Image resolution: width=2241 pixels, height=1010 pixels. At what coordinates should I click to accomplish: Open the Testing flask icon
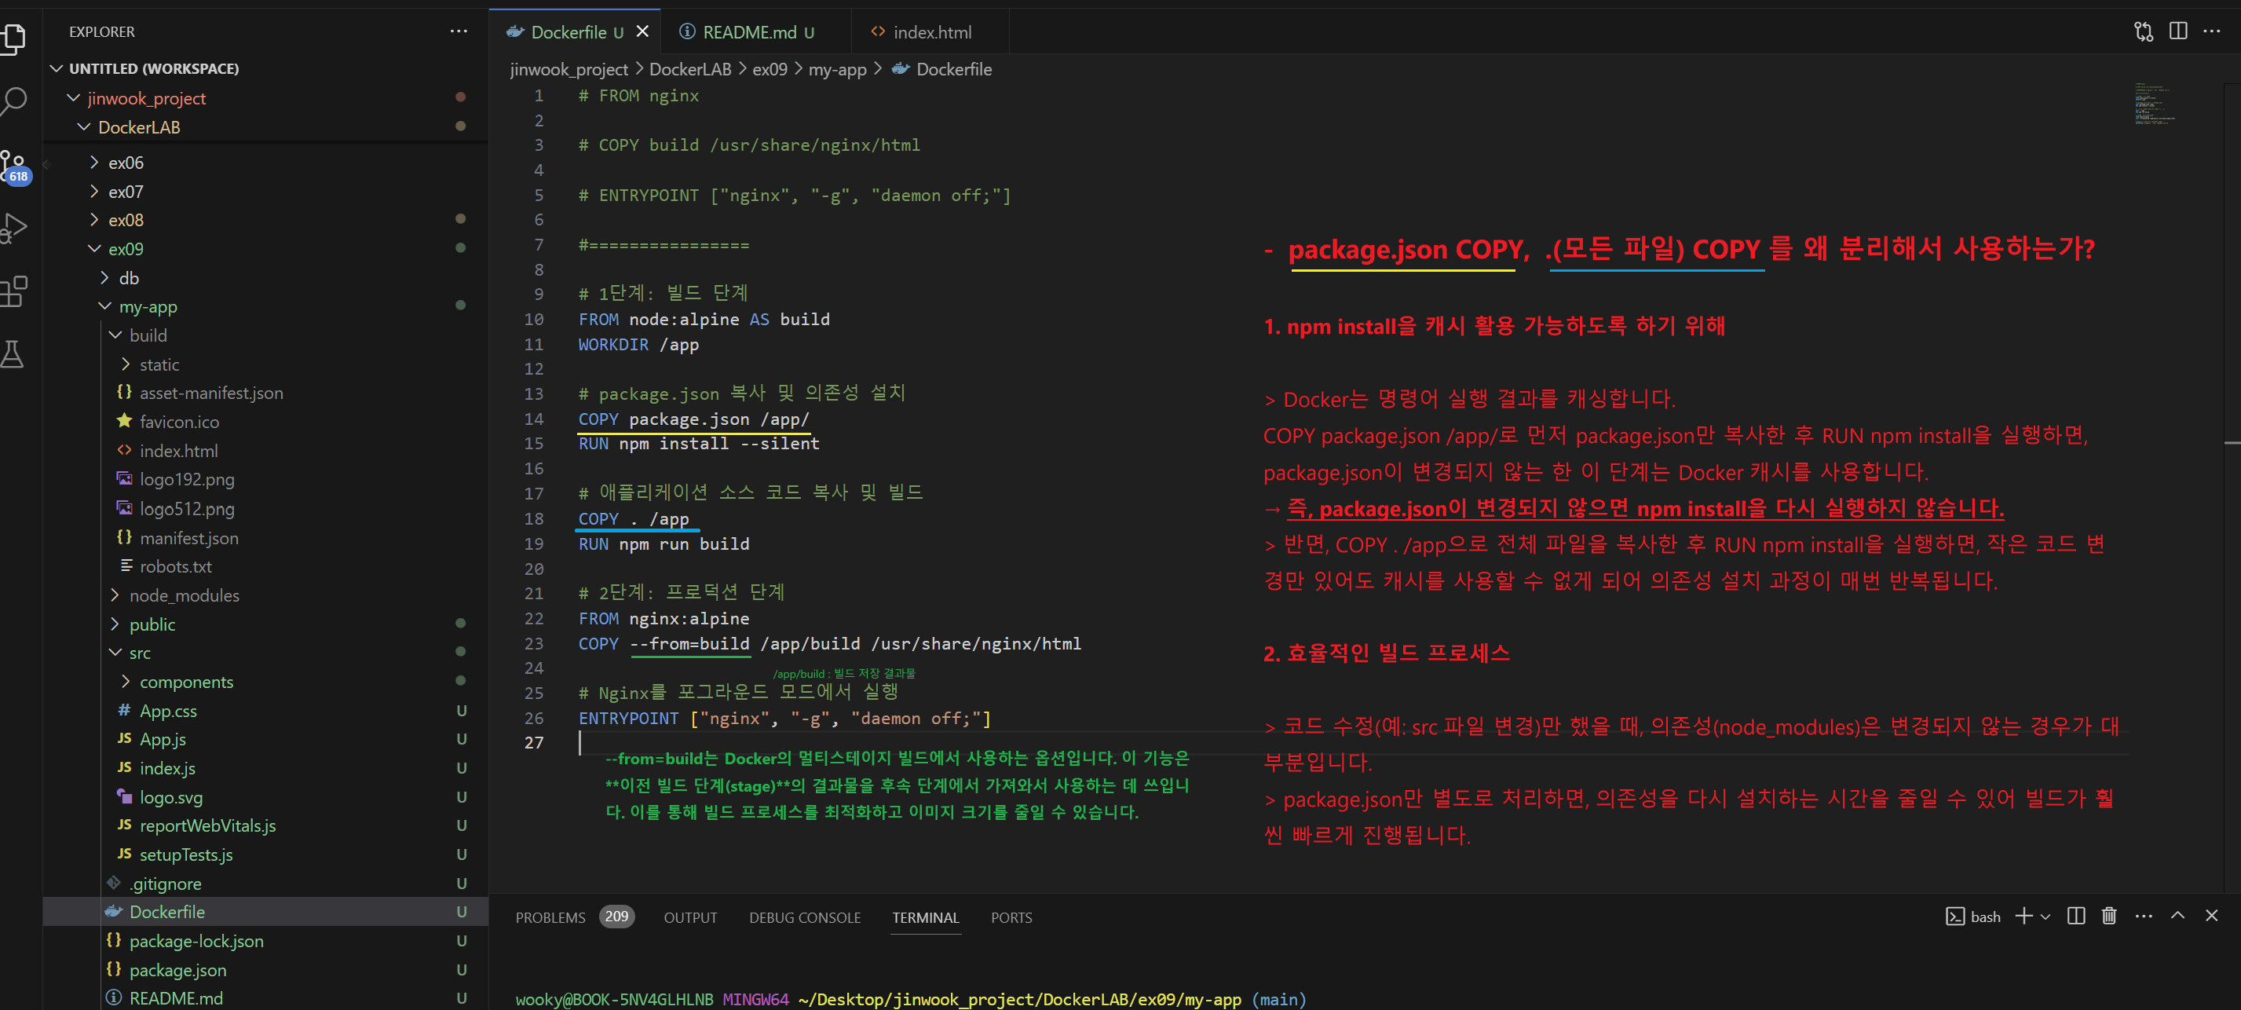point(14,354)
